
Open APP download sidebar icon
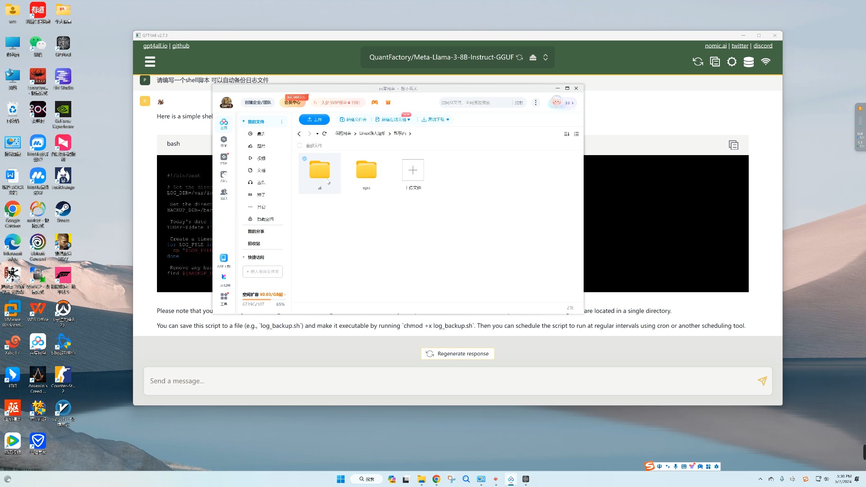(x=224, y=261)
